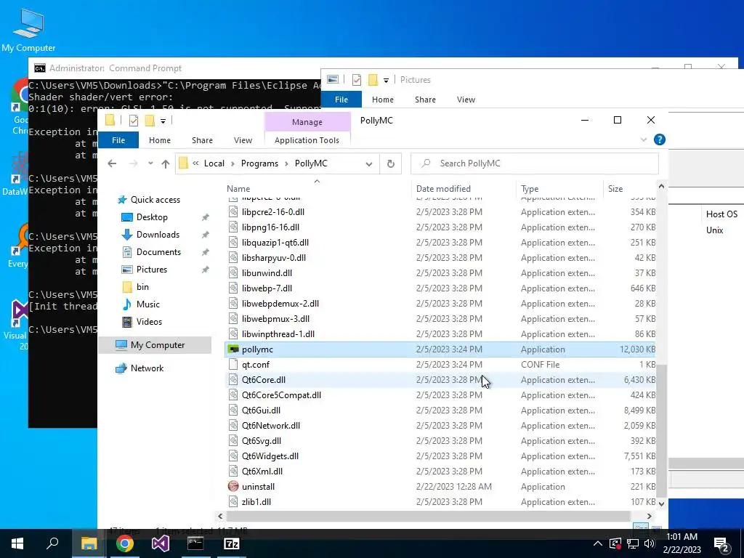
Task: Click the qt.conf file icon
Action: 233,365
